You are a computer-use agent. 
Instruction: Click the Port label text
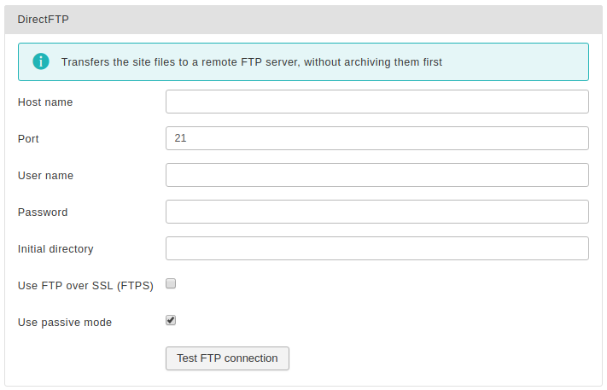[x=28, y=139]
